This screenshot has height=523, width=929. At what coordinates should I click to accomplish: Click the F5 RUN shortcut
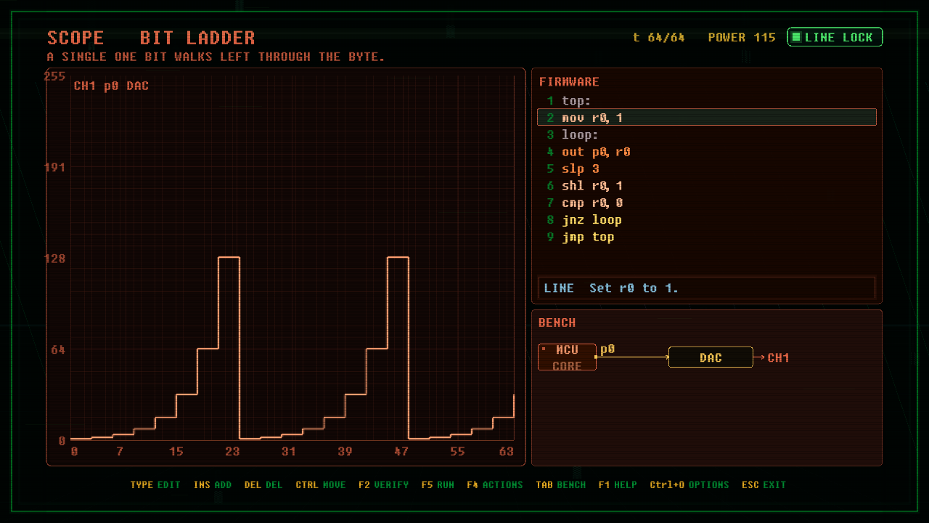pyautogui.click(x=438, y=485)
